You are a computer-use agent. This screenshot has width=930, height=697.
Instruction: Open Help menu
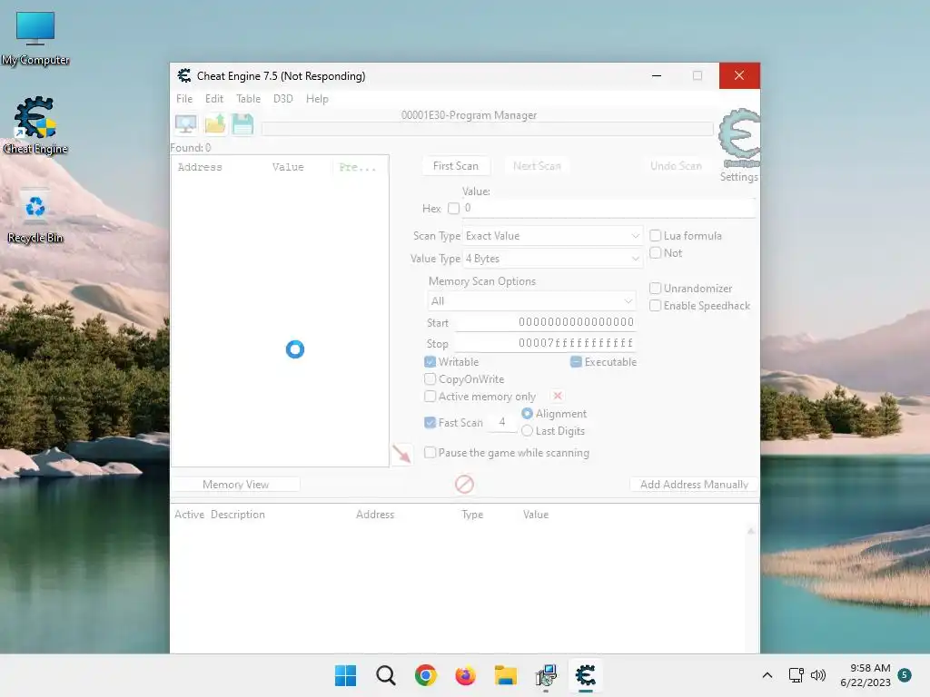click(317, 99)
